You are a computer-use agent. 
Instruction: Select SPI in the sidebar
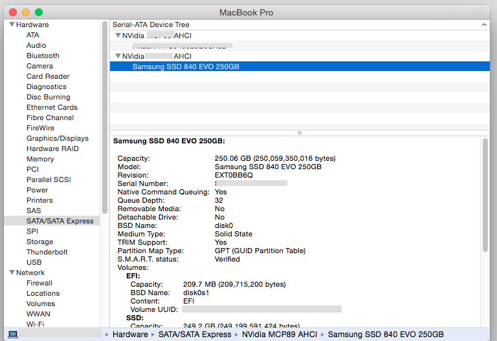coord(32,231)
